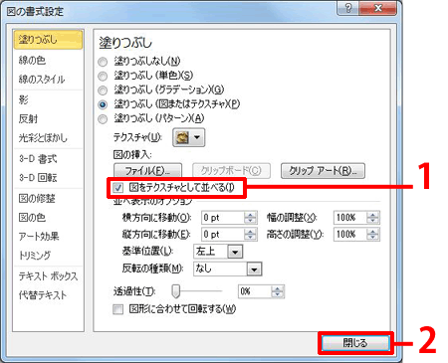Enable 図形に合わせて回転する(W) checkbox
The image size is (448, 363).
pos(117,309)
